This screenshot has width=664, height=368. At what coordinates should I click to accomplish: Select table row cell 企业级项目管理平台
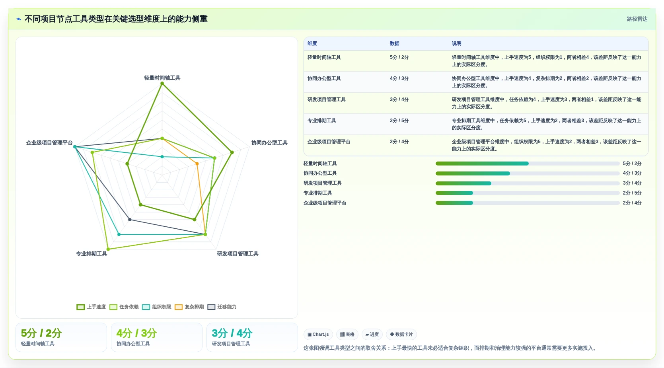pyautogui.click(x=329, y=142)
